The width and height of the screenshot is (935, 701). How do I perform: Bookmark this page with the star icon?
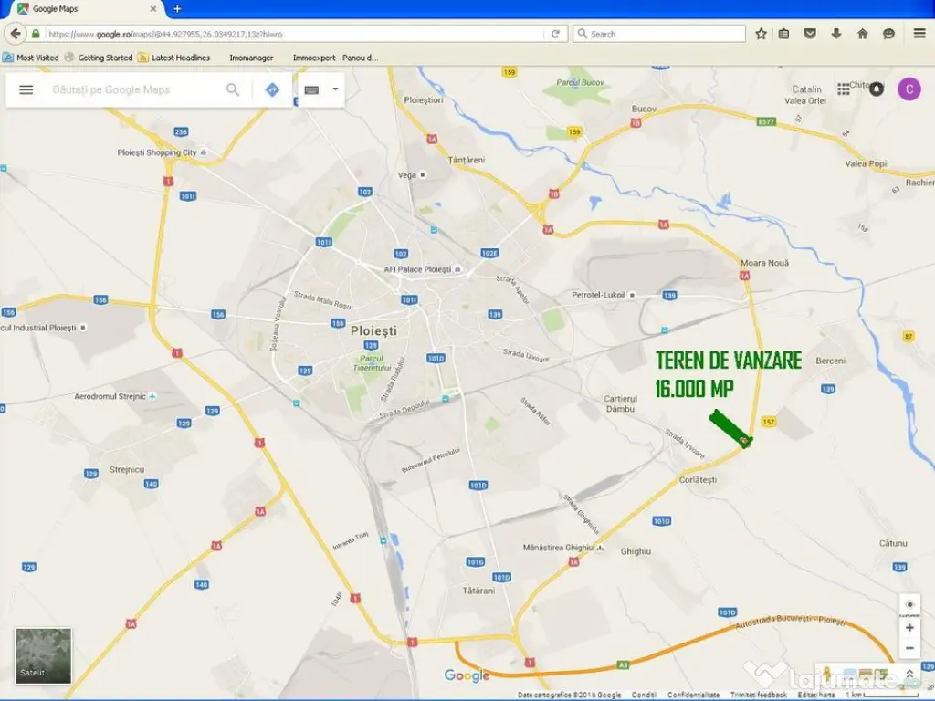pos(762,34)
